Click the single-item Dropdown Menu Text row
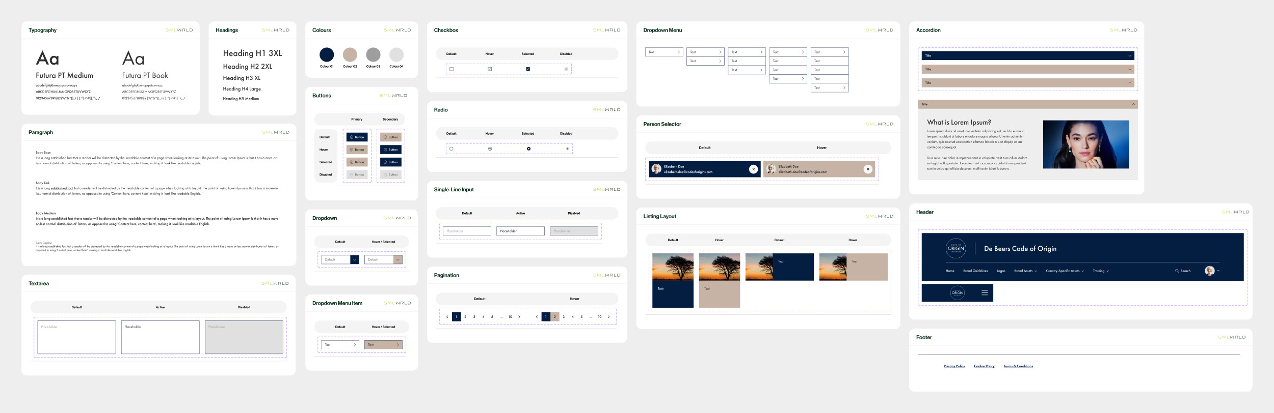The image size is (1274, 413). (x=664, y=52)
